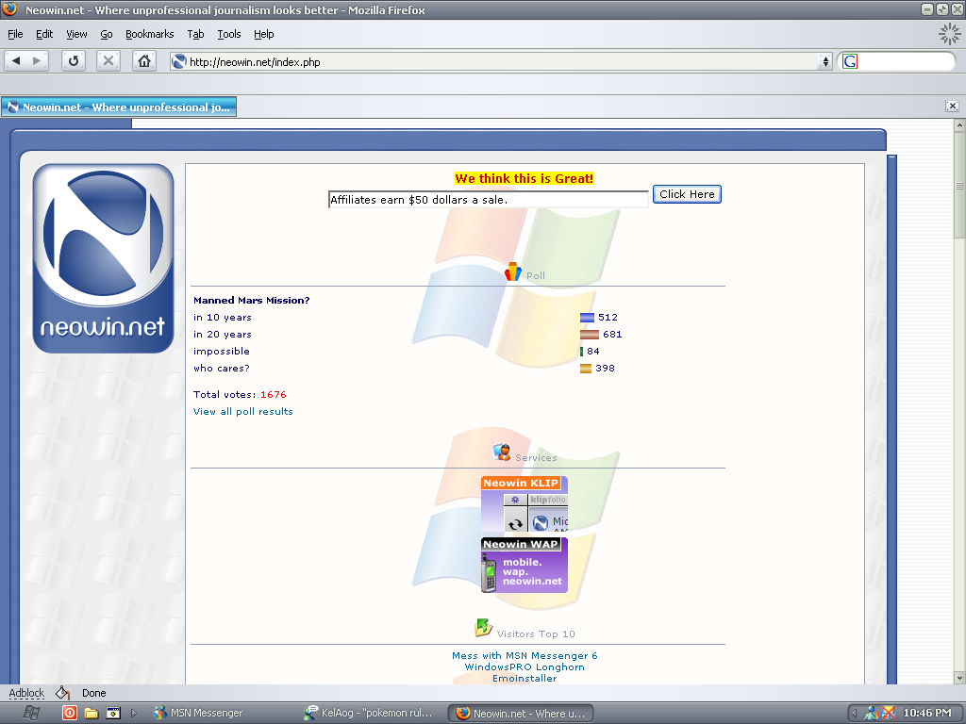The width and height of the screenshot is (966, 724).
Task: Open WindowsPRO Longhorn link
Action: click(525, 666)
